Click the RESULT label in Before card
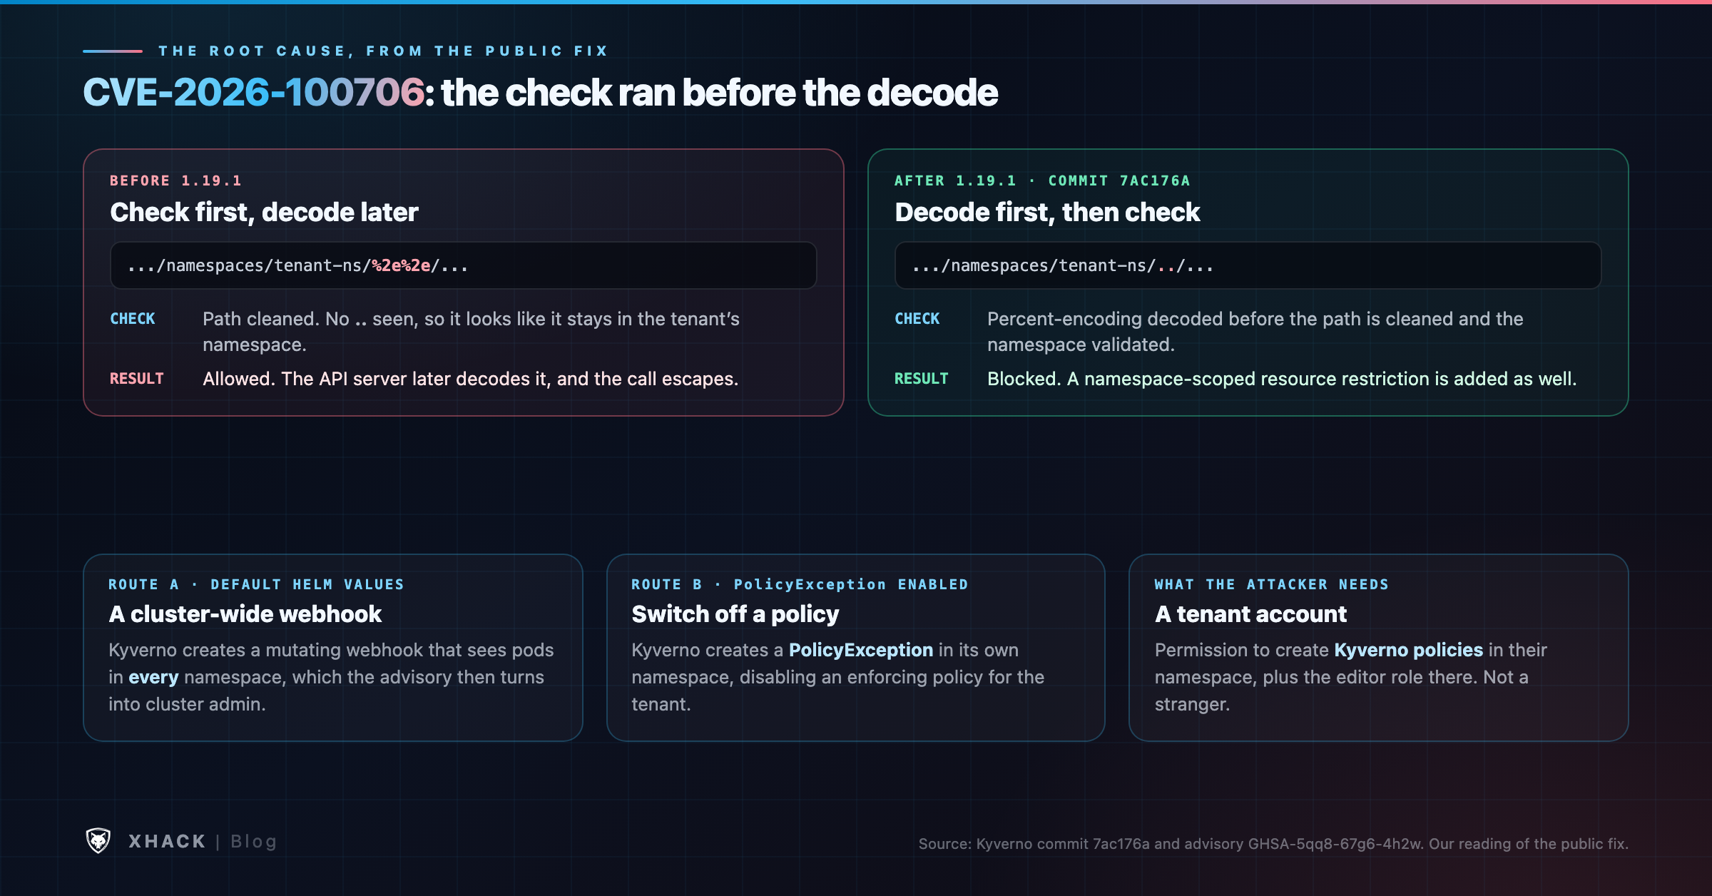The height and width of the screenshot is (896, 1712). point(137,379)
